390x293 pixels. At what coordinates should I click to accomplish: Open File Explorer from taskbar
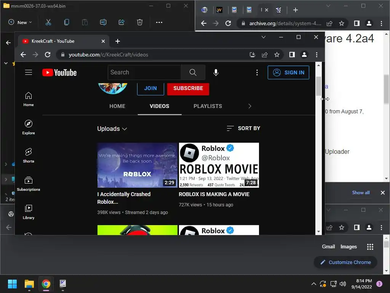tap(29, 284)
